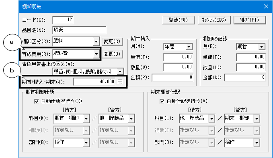
Task: Click the ｷｬﾝｾﾙ(ESC) cancel button
Action: [x=214, y=20]
